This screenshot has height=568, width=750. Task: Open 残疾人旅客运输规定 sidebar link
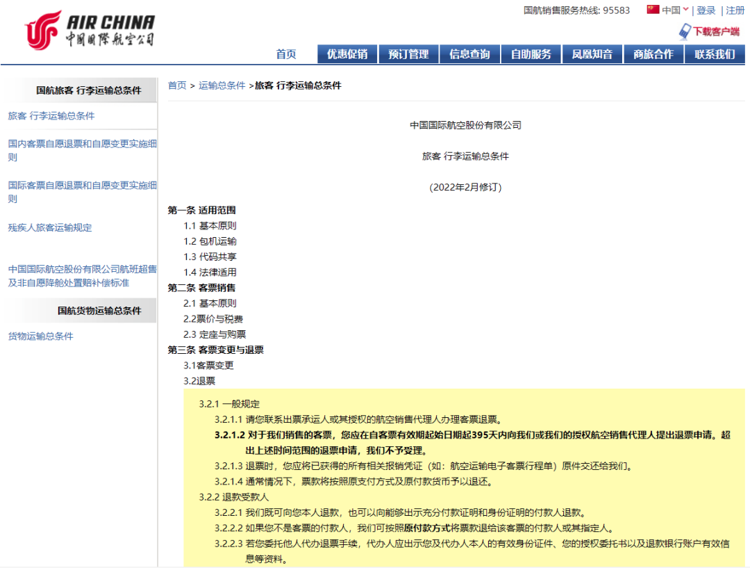point(50,227)
